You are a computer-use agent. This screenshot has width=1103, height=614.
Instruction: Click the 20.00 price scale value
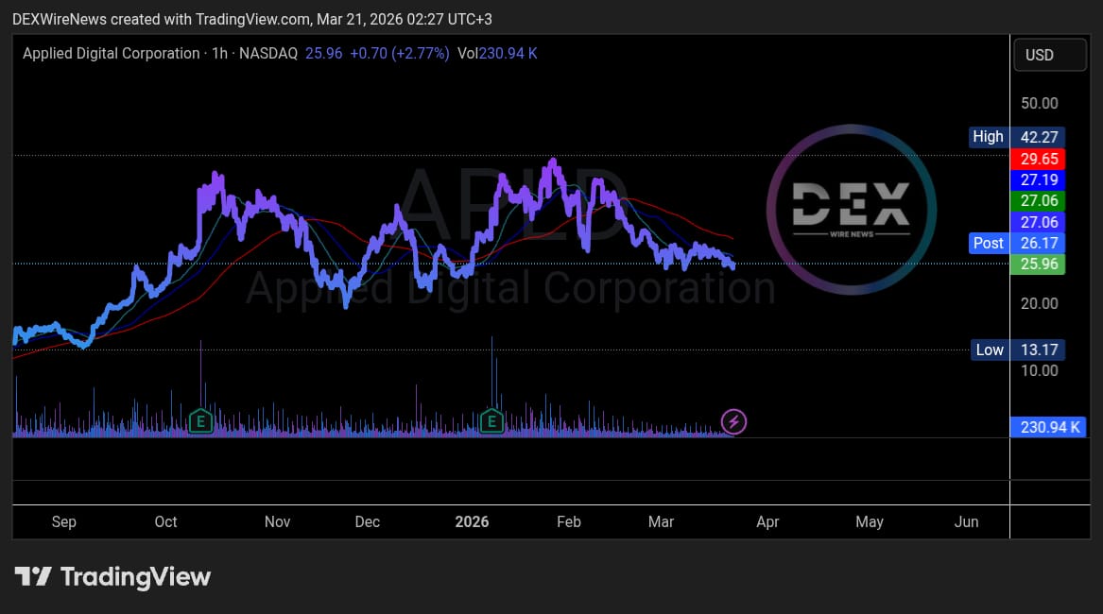[1040, 304]
